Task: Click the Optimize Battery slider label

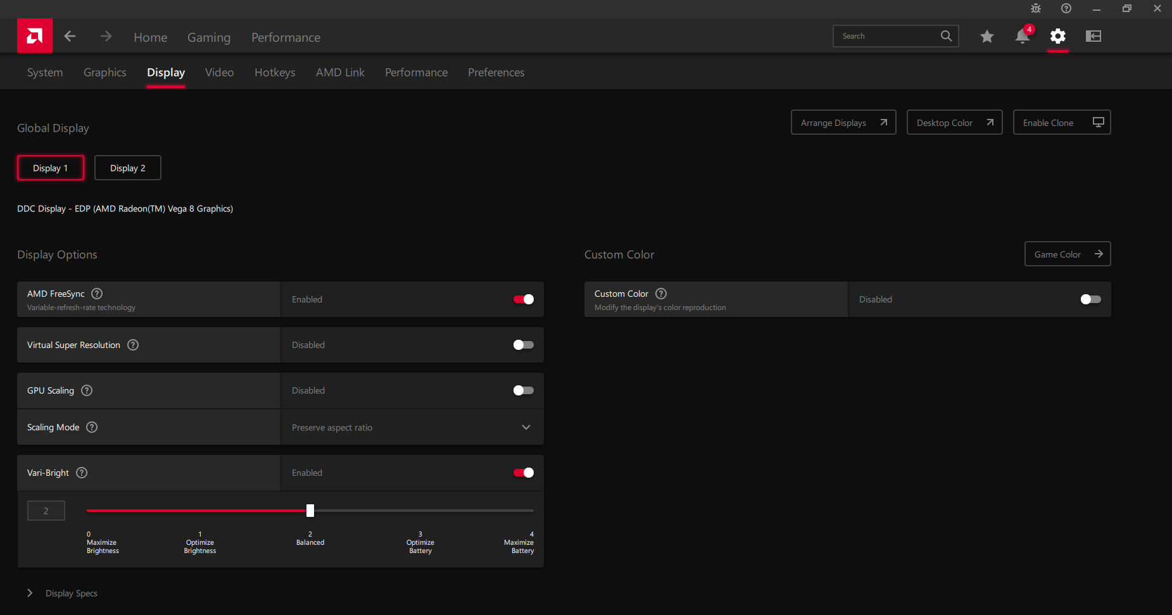Action: tap(420, 543)
